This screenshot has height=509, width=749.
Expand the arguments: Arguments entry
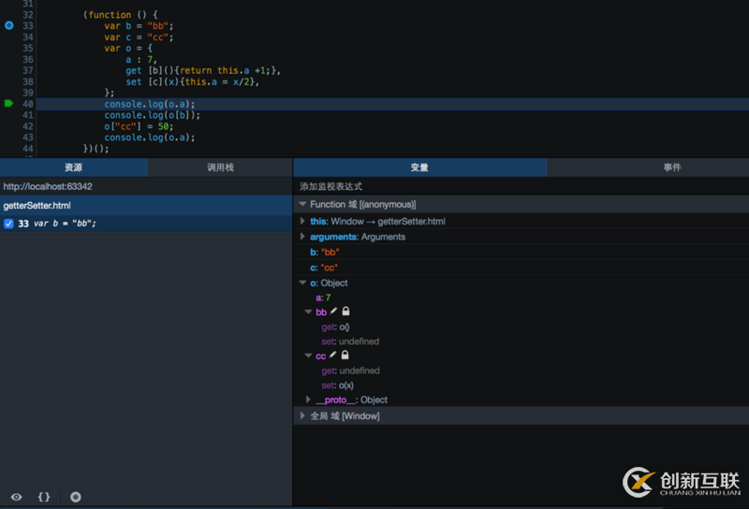pos(302,237)
